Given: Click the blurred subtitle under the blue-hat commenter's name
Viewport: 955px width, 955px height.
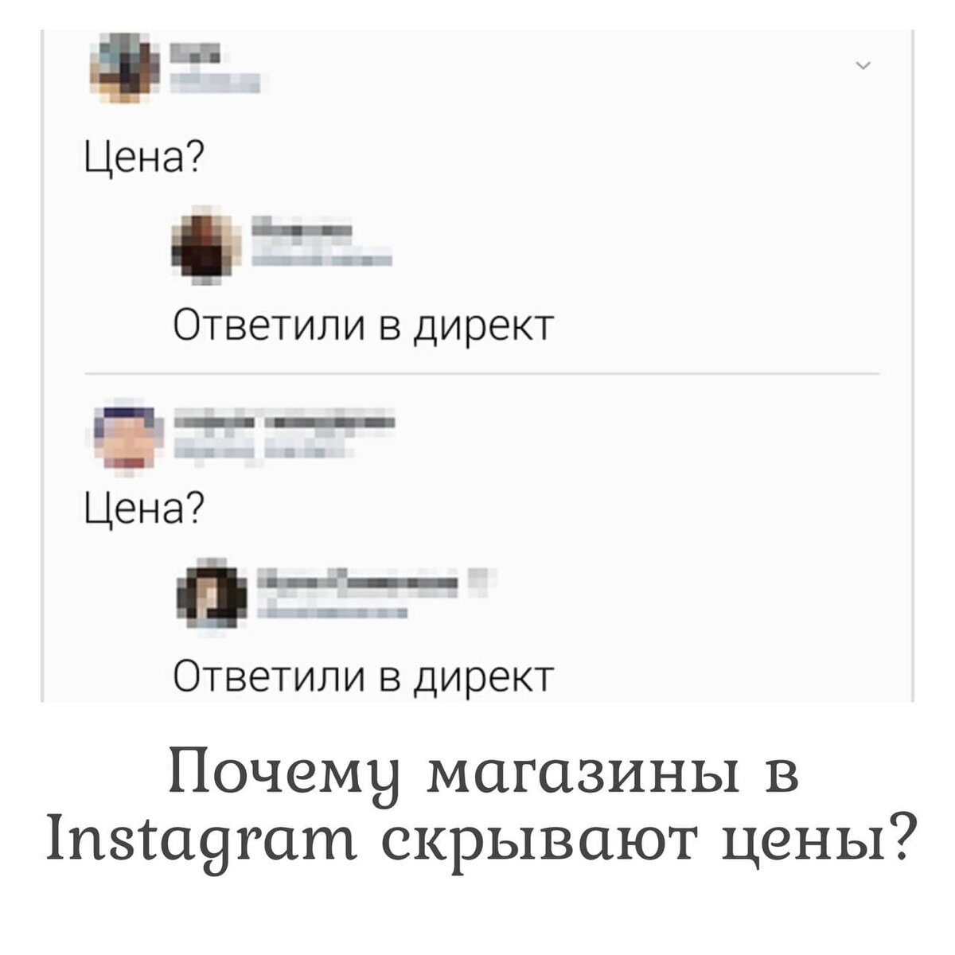Looking at the screenshot, I should (x=255, y=450).
